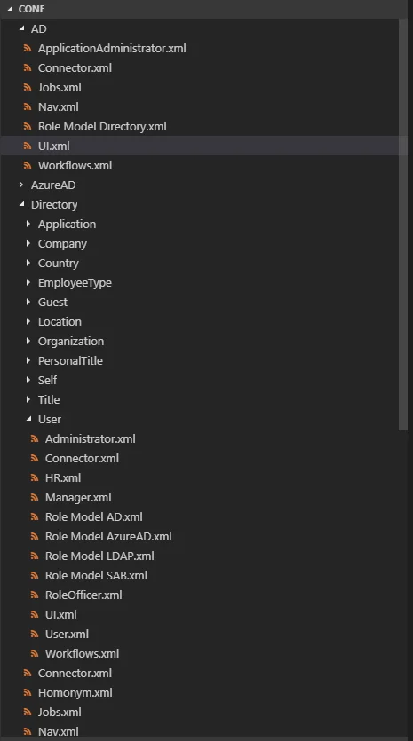Click the XML icon next to Role Model SAB.xml
Image resolution: width=413 pixels, height=741 pixels.
(x=35, y=575)
